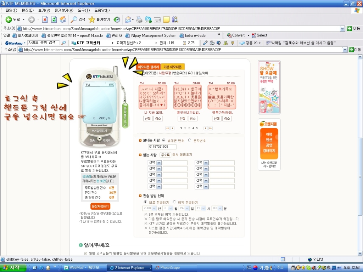Choose the 바로 전송하기 radio option
The width and height of the screenshot is (363, 272).
(145, 202)
